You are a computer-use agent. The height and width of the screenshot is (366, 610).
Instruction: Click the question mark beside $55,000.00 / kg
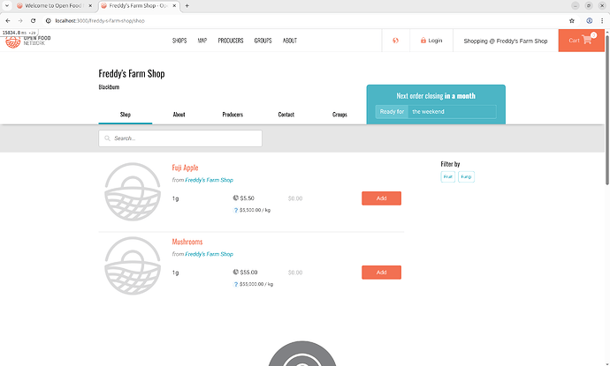235,284
